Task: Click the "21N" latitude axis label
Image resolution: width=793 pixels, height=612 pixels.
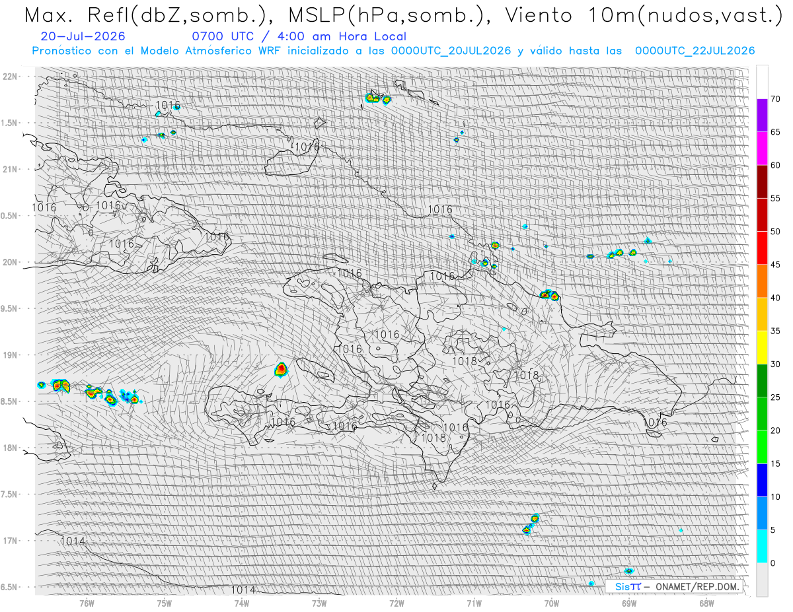Action: (11, 169)
